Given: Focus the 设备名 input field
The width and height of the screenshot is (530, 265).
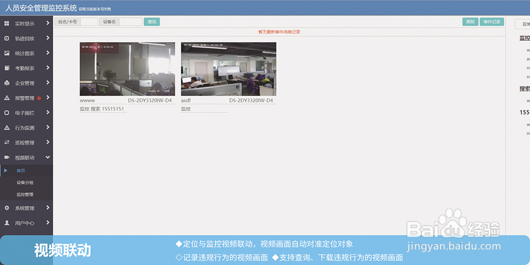Looking at the screenshot, I should [x=131, y=22].
